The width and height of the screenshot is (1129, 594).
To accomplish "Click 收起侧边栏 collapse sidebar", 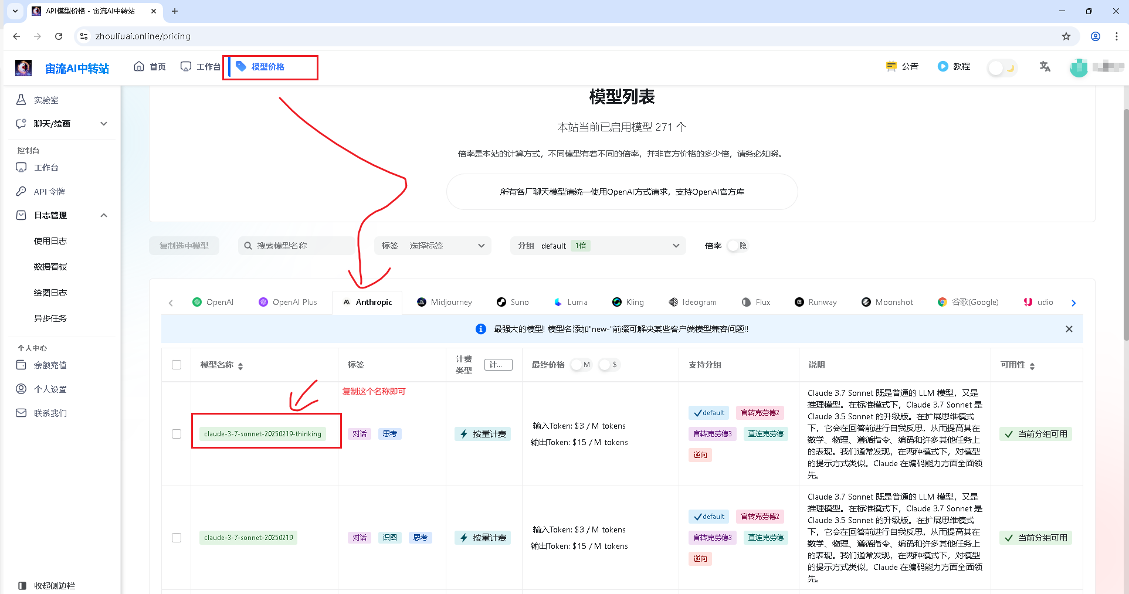I will click(x=47, y=586).
